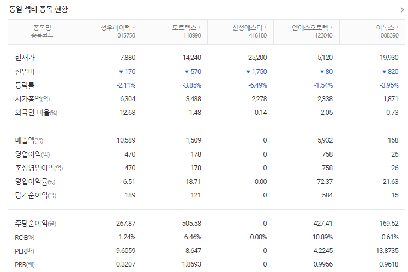408x272 pixels.
Task: Click current price 7,880
Action: click(x=128, y=58)
